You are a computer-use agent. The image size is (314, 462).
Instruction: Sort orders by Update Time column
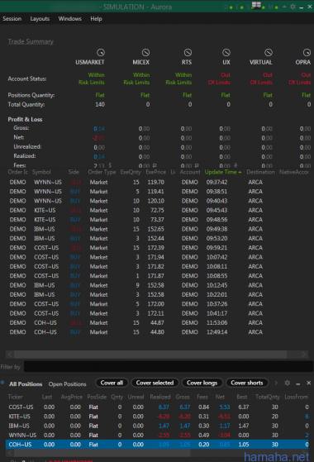[222, 172]
